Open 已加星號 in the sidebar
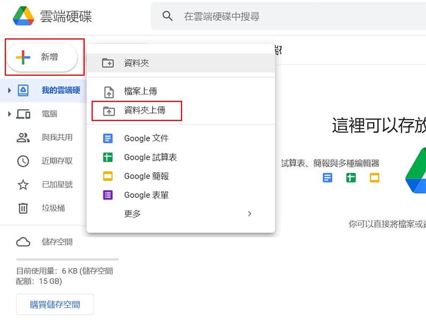Screen dimensions: 426x320 (x=43, y=185)
